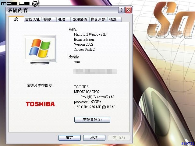Switch to the 遠端 tab
This screenshot has width=195, height=146.
114,19
